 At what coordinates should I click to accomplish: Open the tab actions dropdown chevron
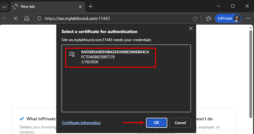tap(4, 7)
